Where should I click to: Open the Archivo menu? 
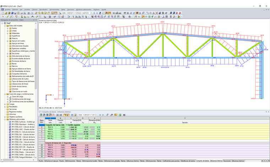point(7,10)
